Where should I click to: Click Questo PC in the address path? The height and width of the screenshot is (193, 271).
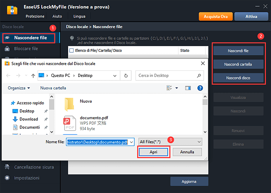tap(60, 75)
